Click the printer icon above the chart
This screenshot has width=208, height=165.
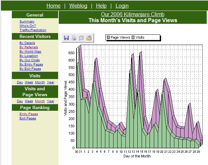point(74,38)
